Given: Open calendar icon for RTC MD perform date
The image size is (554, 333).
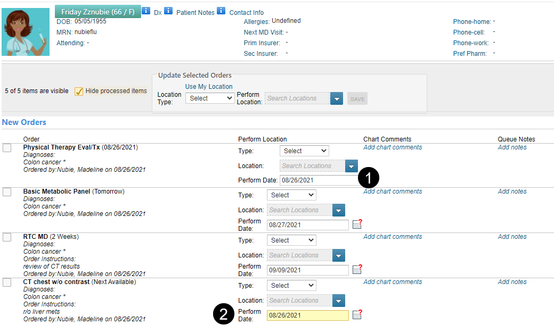Looking at the screenshot, I should 357,270.
